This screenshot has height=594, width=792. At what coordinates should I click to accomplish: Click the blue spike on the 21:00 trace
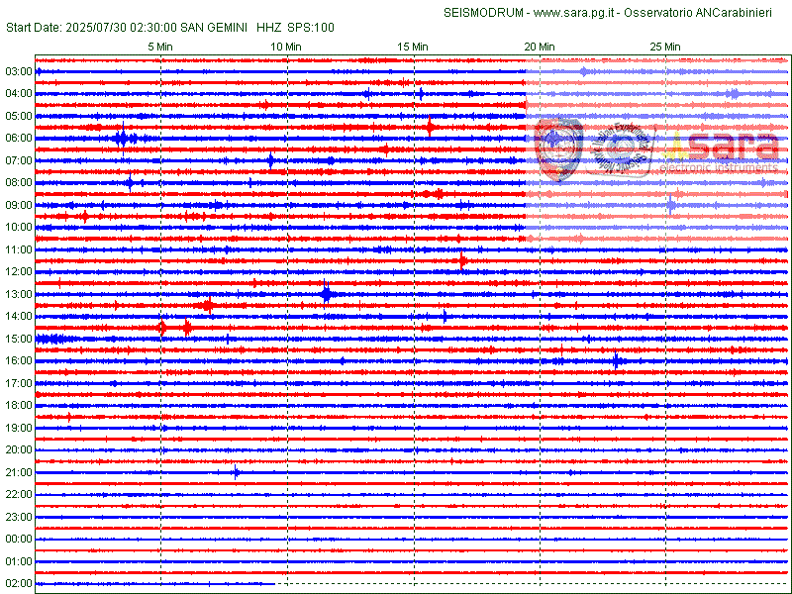tap(236, 473)
